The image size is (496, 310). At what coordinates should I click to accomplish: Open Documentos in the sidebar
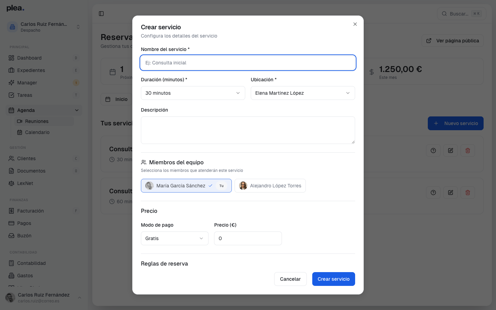click(x=44, y=171)
